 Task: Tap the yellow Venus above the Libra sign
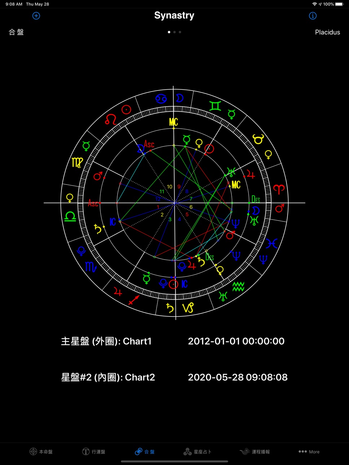tap(70, 198)
